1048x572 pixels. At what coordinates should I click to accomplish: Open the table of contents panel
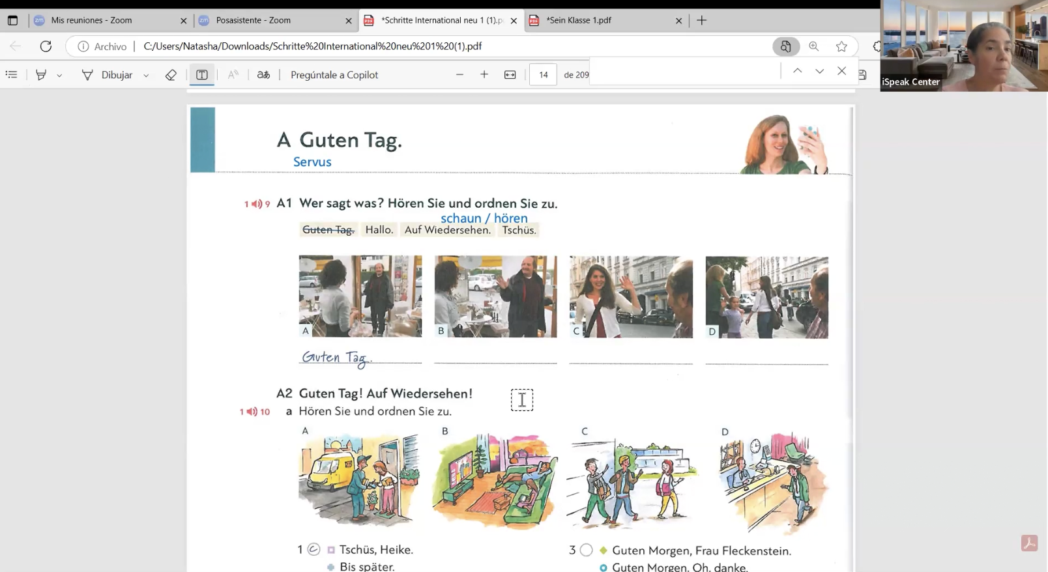12,75
